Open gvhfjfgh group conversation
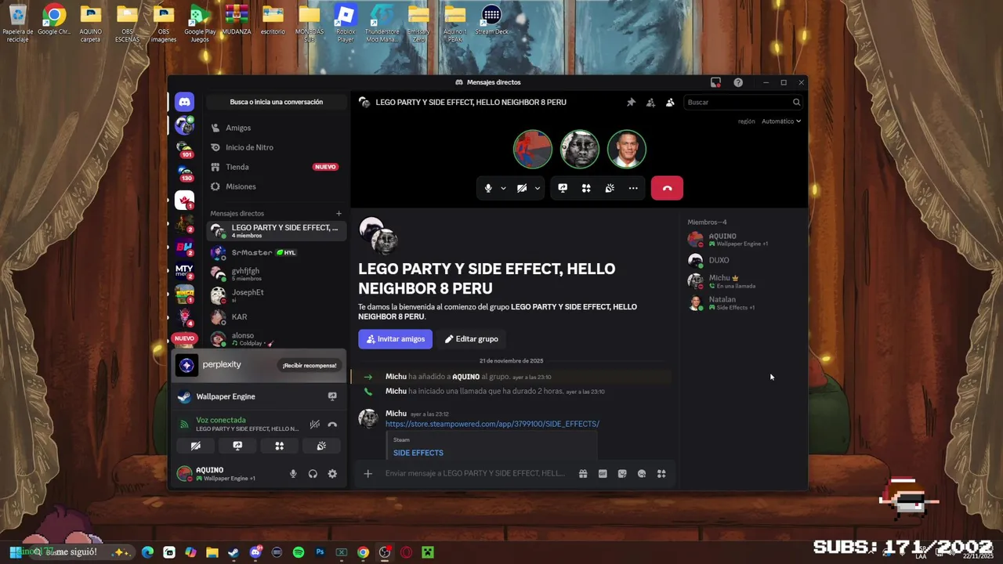Image resolution: width=1003 pixels, height=564 pixels. point(276,274)
